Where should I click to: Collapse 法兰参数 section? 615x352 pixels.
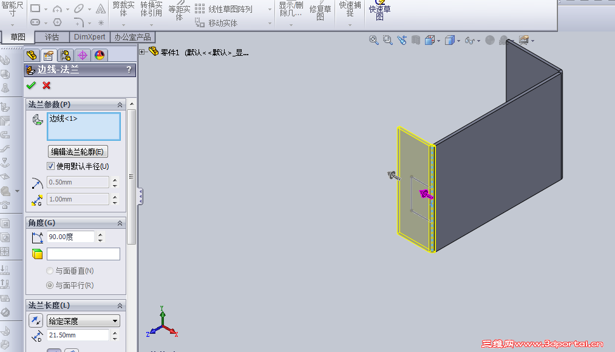pos(120,104)
